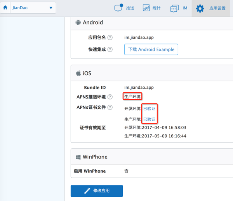Open the 统计 tab
Image resolution: width=233 pixels, height=201 pixels.
(x=156, y=8)
